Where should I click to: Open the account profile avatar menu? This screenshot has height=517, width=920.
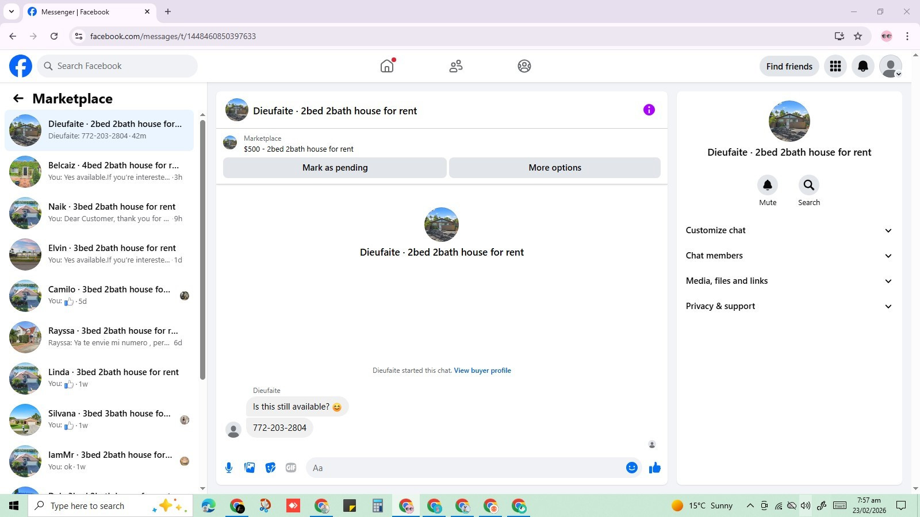tap(891, 66)
